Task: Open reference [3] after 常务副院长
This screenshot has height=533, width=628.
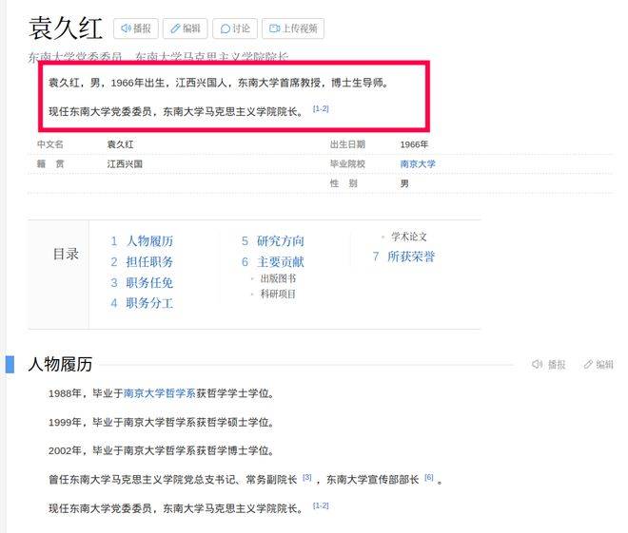Action: pyautogui.click(x=306, y=477)
